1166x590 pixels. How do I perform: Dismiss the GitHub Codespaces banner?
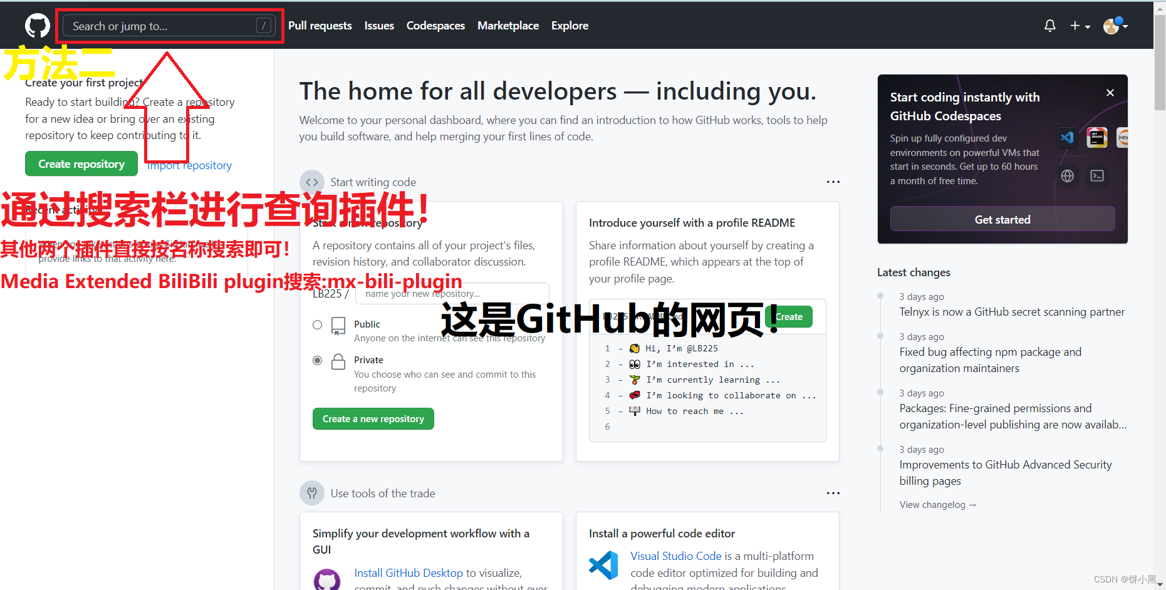coord(1110,92)
